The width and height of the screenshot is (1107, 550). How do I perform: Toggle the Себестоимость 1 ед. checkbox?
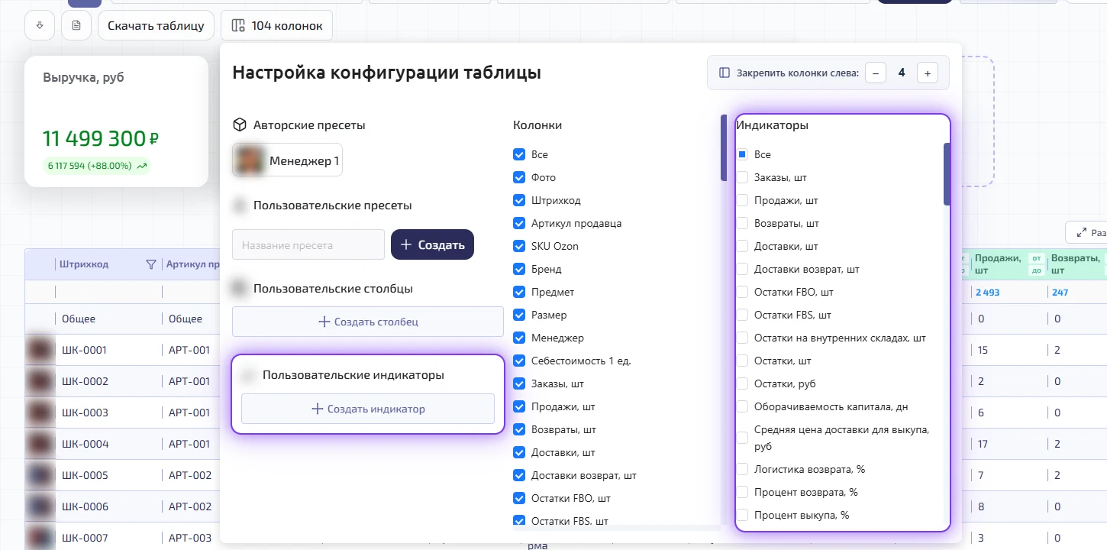pyautogui.click(x=519, y=361)
